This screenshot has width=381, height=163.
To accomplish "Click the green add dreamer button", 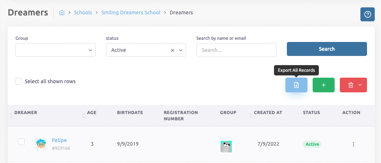I will [324, 85].
